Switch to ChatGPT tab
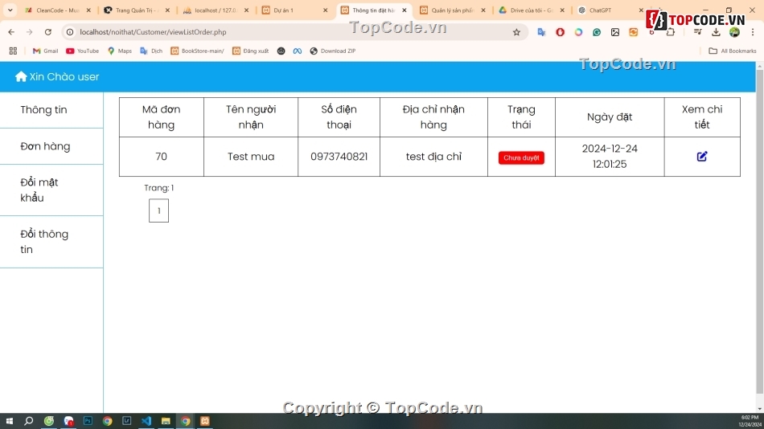Viewport: 764px width, 429px height. (610, 10)
